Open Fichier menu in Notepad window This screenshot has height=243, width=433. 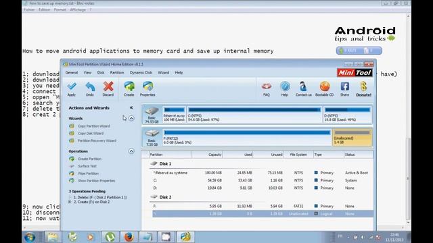click(x=29, y=9)
